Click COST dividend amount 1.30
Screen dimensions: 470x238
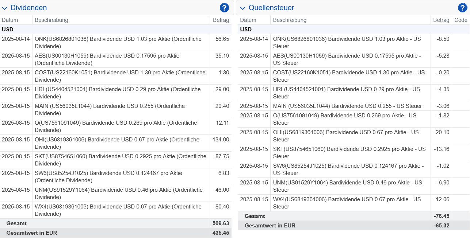[x=224, y=73]
